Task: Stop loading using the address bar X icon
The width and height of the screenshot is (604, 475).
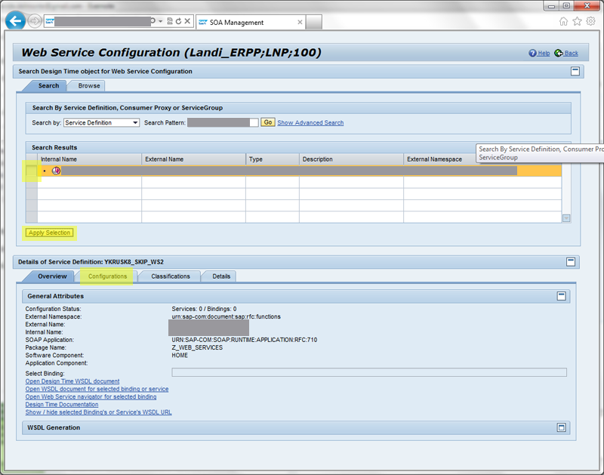Action: pyautogui.click(x=187, y=21)
